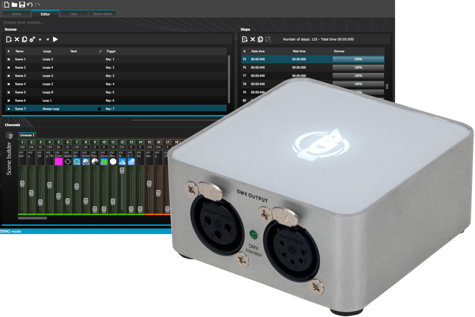Click channel 9 prism rotation icon
The height and width of the screenshot is (317, 475).
95,161
